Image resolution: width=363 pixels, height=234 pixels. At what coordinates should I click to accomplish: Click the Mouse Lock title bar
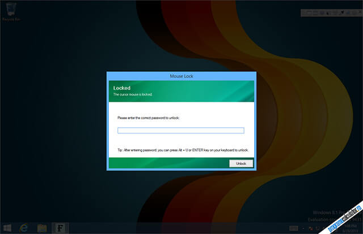tap(181, 76)
